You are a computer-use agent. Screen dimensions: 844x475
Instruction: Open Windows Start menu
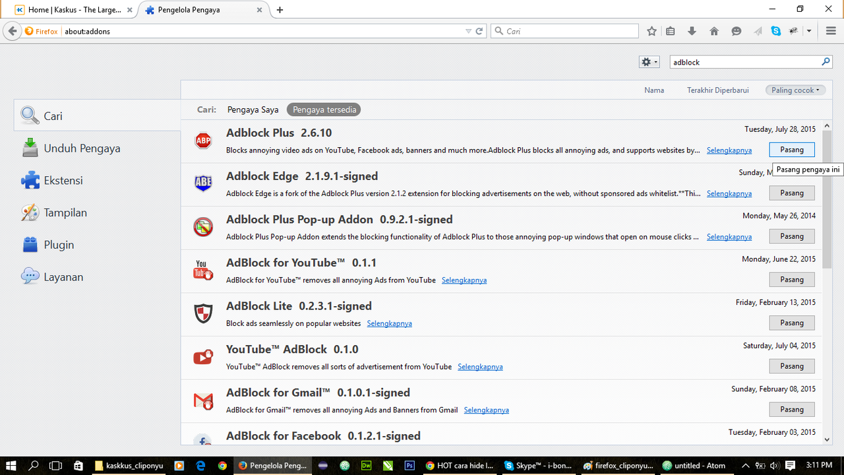coord(11,465)
